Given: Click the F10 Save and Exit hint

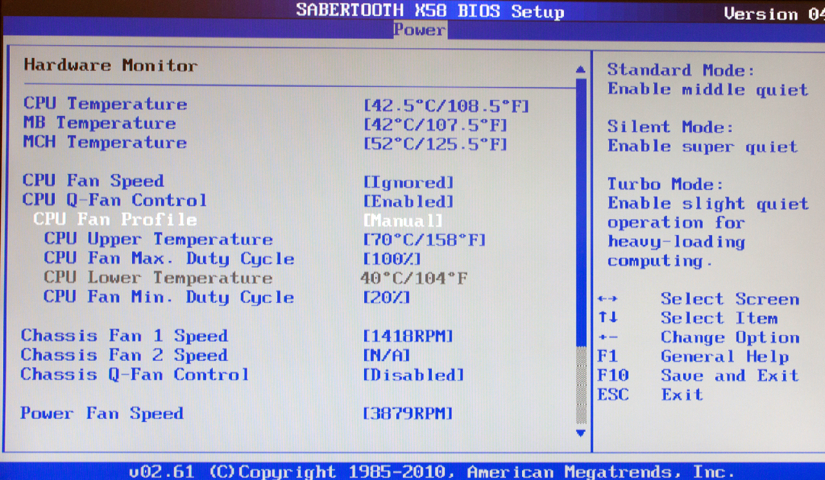Looking at the screenshot, I should pyautogui.click(x=698, y=376).
